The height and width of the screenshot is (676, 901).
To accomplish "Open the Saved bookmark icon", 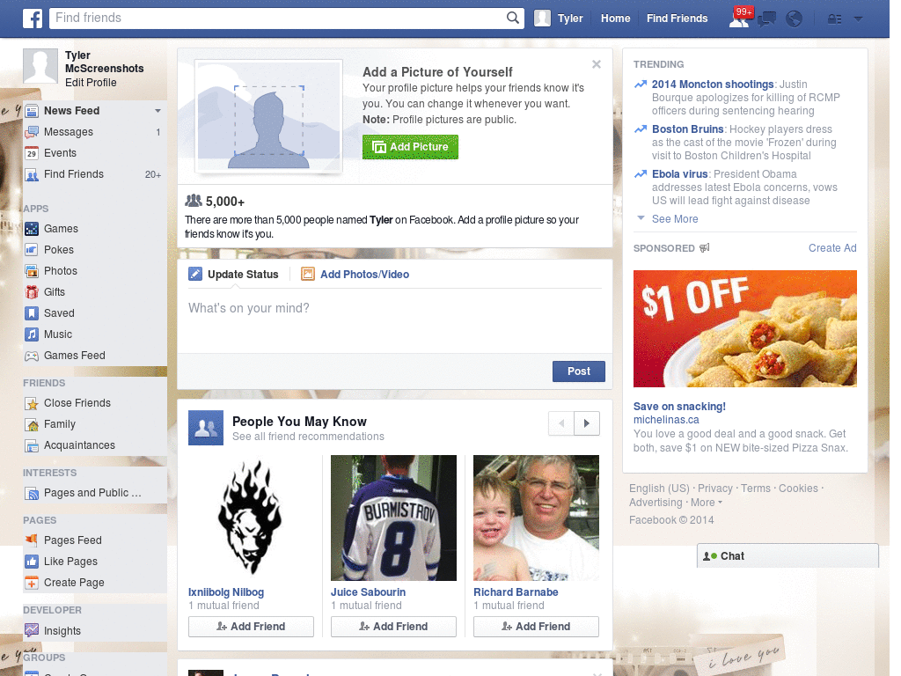I will 33,313.
